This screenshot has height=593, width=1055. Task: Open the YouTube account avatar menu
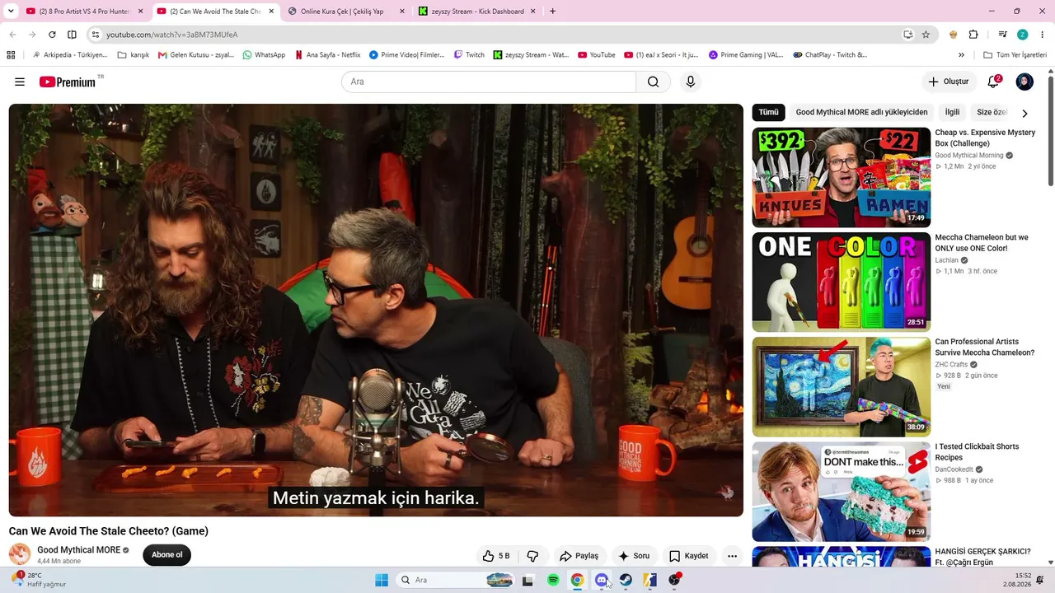click(1025, 82)
